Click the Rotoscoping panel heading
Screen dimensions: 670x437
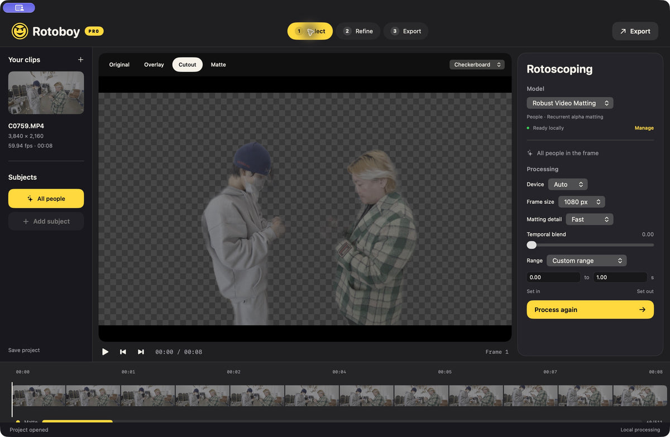tap(559, 69)
